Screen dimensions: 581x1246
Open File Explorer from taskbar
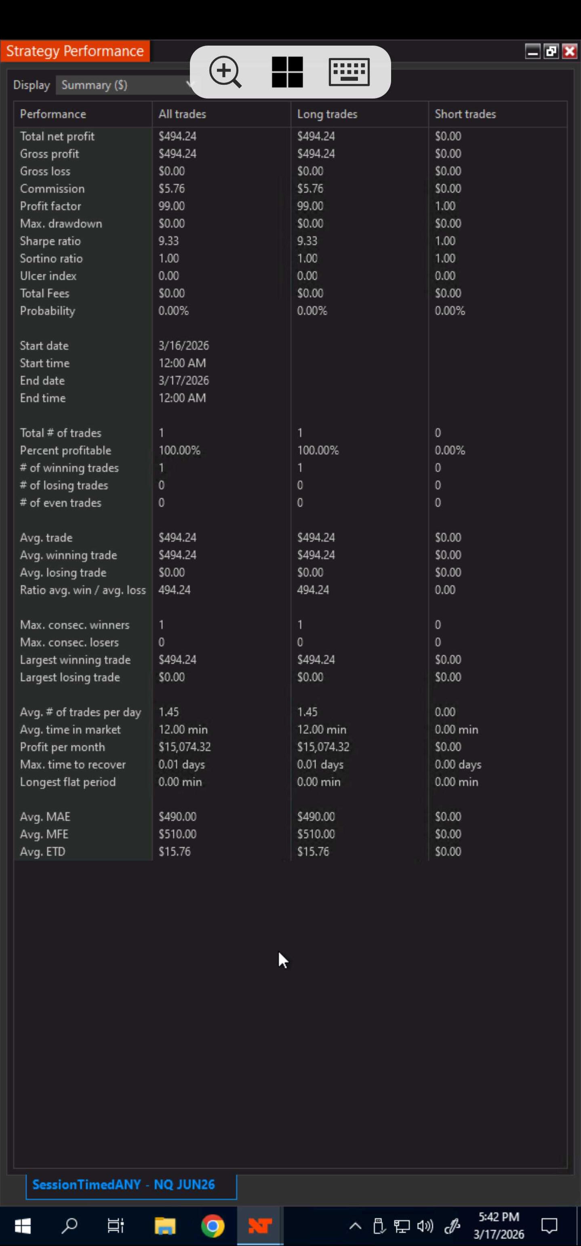tap(165, 1226)
